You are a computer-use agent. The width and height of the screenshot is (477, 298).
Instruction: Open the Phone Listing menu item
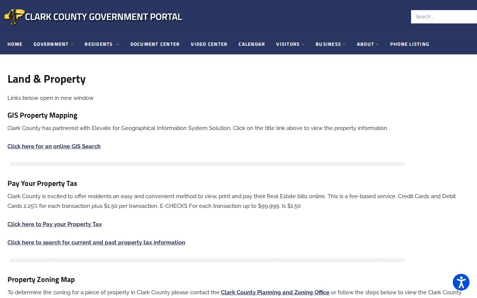tap(410, 44)
